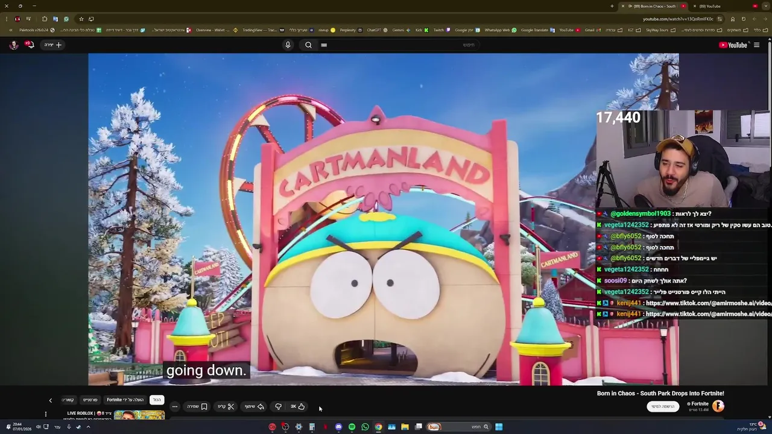Open the WhatsApp Web bookmark

coord(501,30)
